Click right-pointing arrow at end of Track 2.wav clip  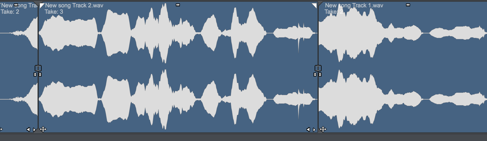[x=314, y=129]
